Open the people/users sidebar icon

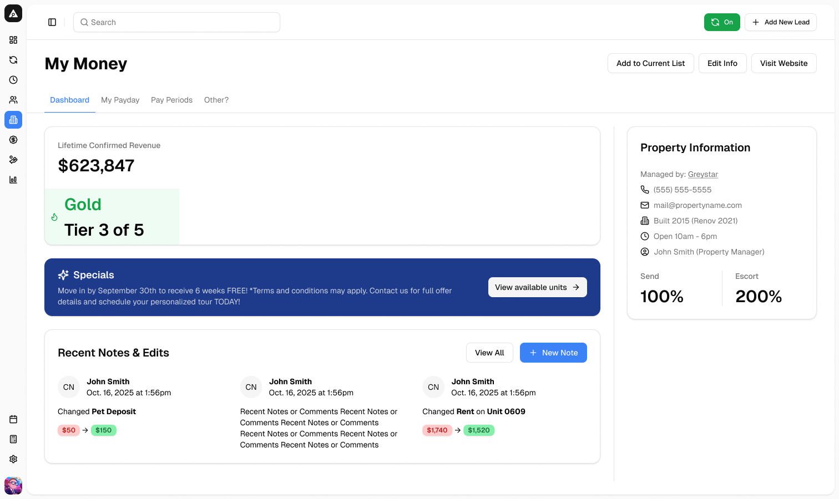(x=13, y=100)
